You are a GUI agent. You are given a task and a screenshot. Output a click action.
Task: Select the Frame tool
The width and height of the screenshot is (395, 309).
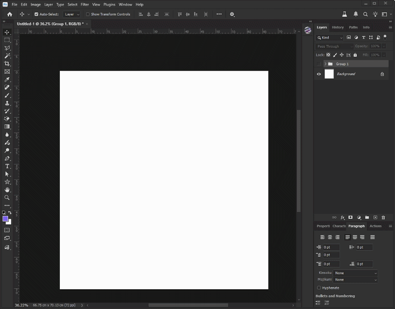click(x=7, y=71)
